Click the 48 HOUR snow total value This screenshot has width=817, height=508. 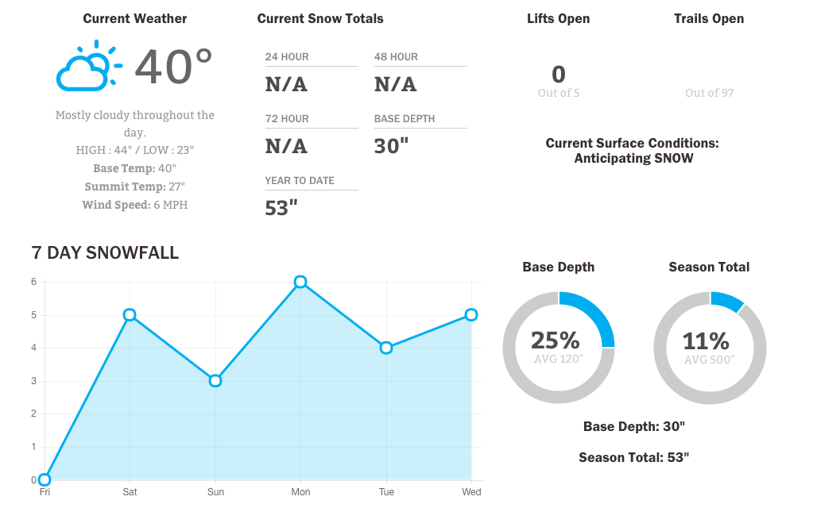[x=395, y=84]
